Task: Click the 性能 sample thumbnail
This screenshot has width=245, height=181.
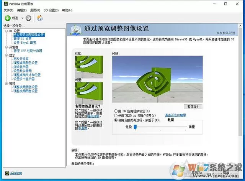Action: (x=89, y=67)
